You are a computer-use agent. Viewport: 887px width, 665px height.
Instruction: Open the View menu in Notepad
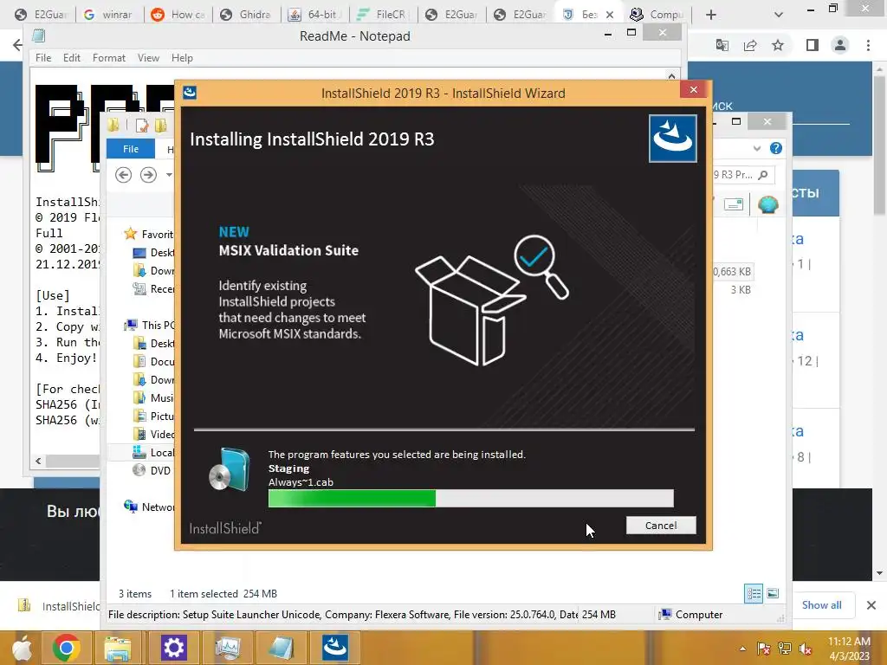148,58
